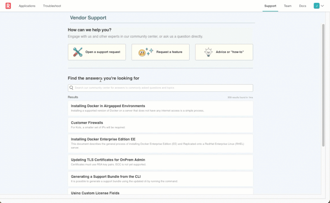This screenshot has height=203, width=330.
Task: Expand the user account dropdown arrow
Action: tap(322, 6)
